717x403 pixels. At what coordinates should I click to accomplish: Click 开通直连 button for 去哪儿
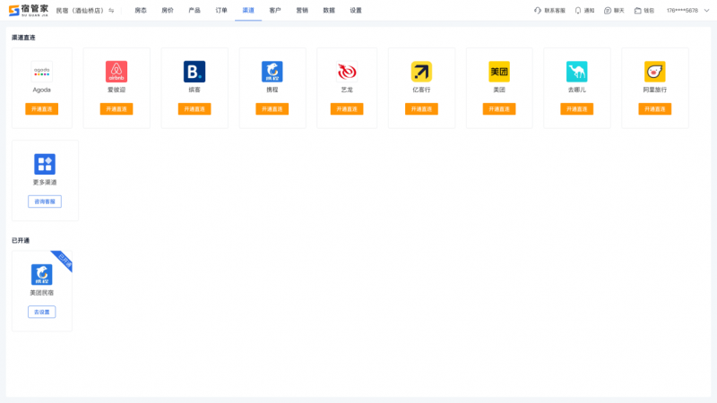click(577, 108)
